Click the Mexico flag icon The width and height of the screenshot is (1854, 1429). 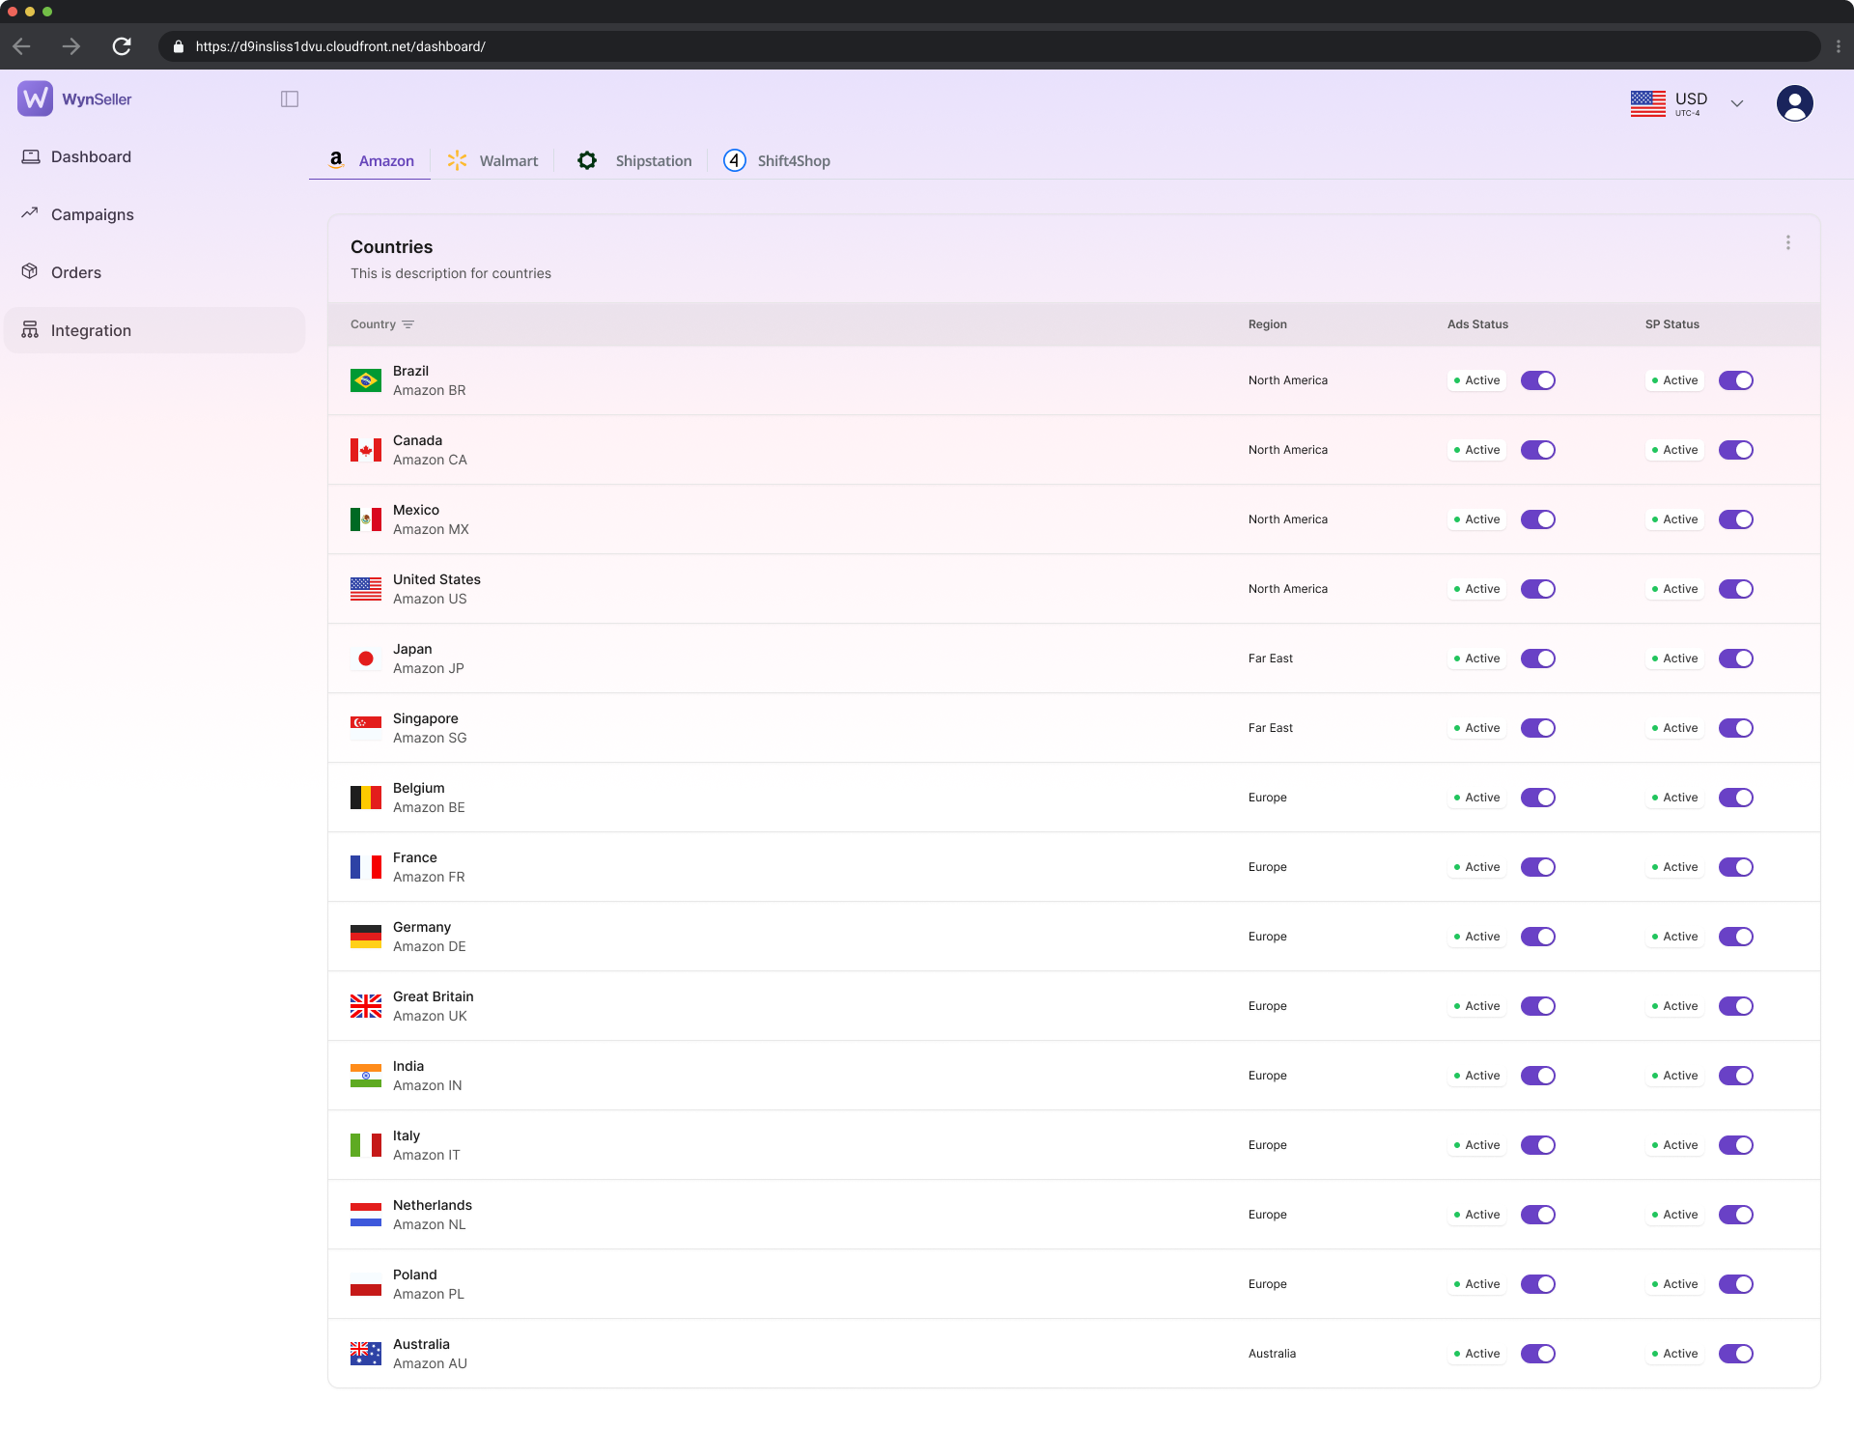[x=365, y=519]
